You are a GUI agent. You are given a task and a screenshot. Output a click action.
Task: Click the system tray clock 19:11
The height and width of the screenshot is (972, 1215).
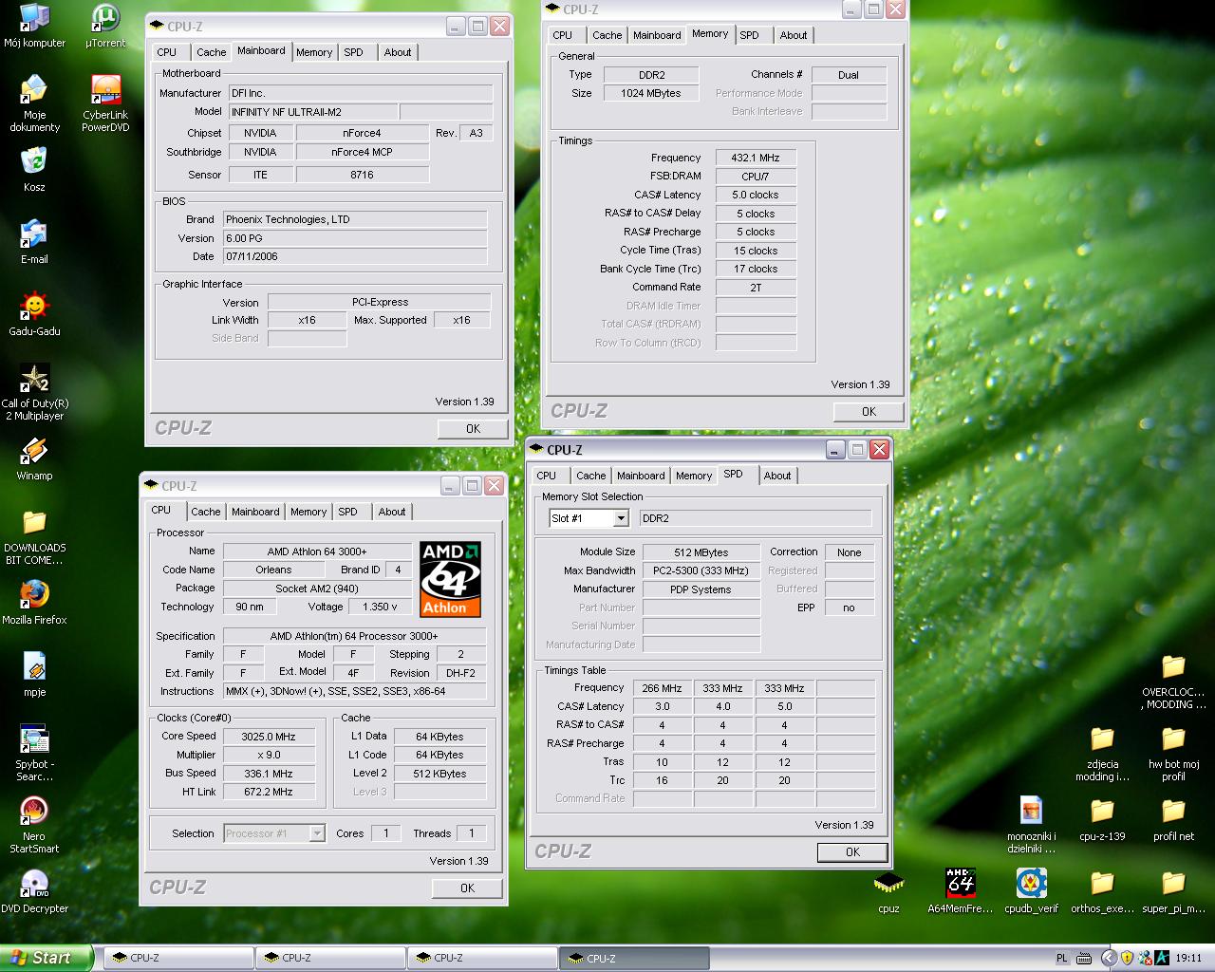coord(1188,959)
